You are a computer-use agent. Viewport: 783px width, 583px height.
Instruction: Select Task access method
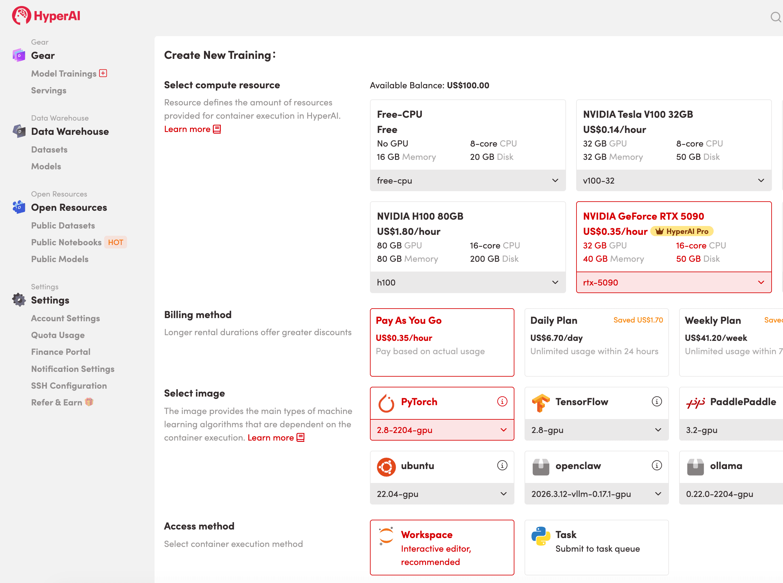[x=596, y=547]
